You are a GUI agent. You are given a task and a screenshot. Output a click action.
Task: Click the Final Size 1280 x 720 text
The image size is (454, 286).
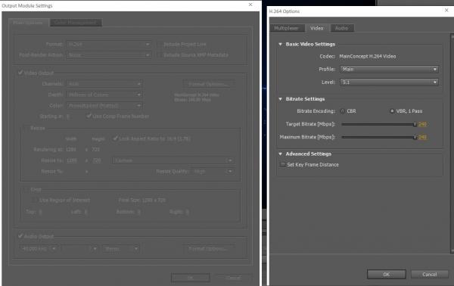[x=142, y=200]
